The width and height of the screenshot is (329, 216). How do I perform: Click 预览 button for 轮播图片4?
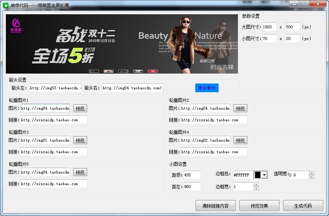240,140
